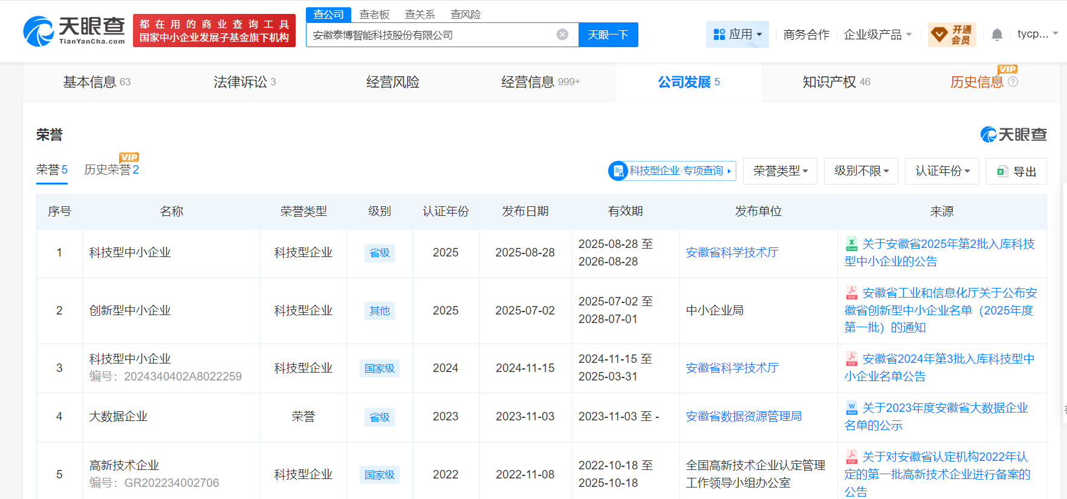
Task: Switch to the 查关系 search tab
Action: 420,15
